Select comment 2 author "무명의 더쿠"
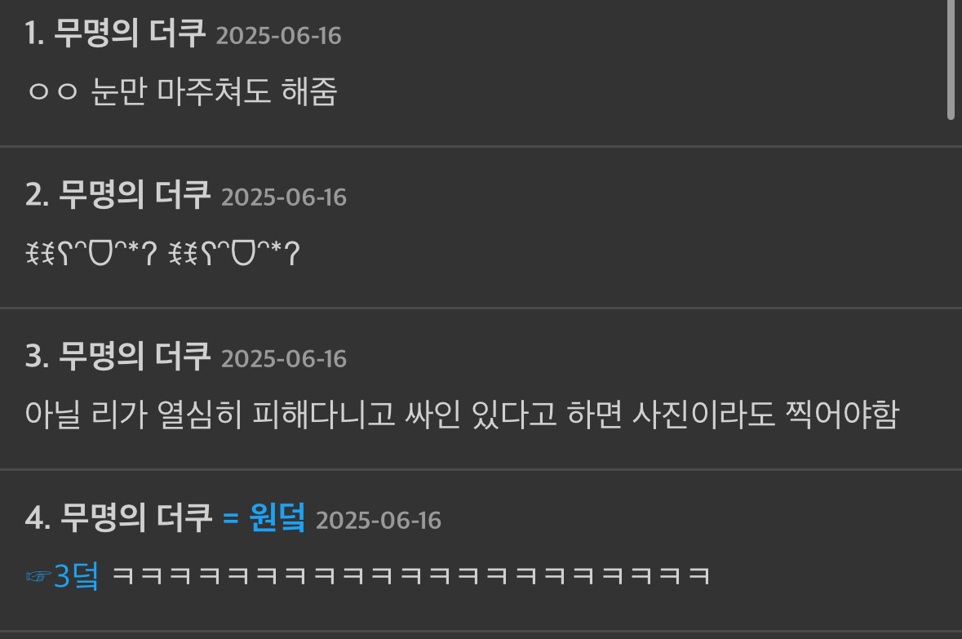Image resolution: width=962 pixels, height=639 pixels. pos(135,194)
